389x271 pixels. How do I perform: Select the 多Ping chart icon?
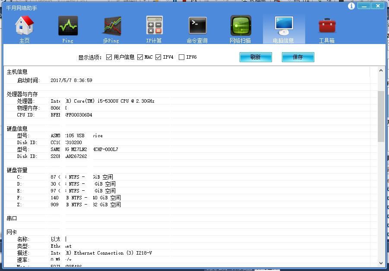pyautogui.click(x=111, y=27)
